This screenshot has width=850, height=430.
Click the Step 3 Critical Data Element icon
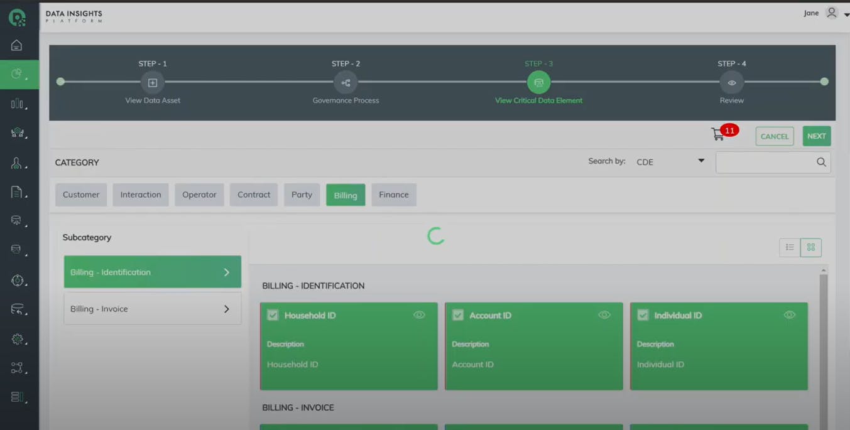538,82
